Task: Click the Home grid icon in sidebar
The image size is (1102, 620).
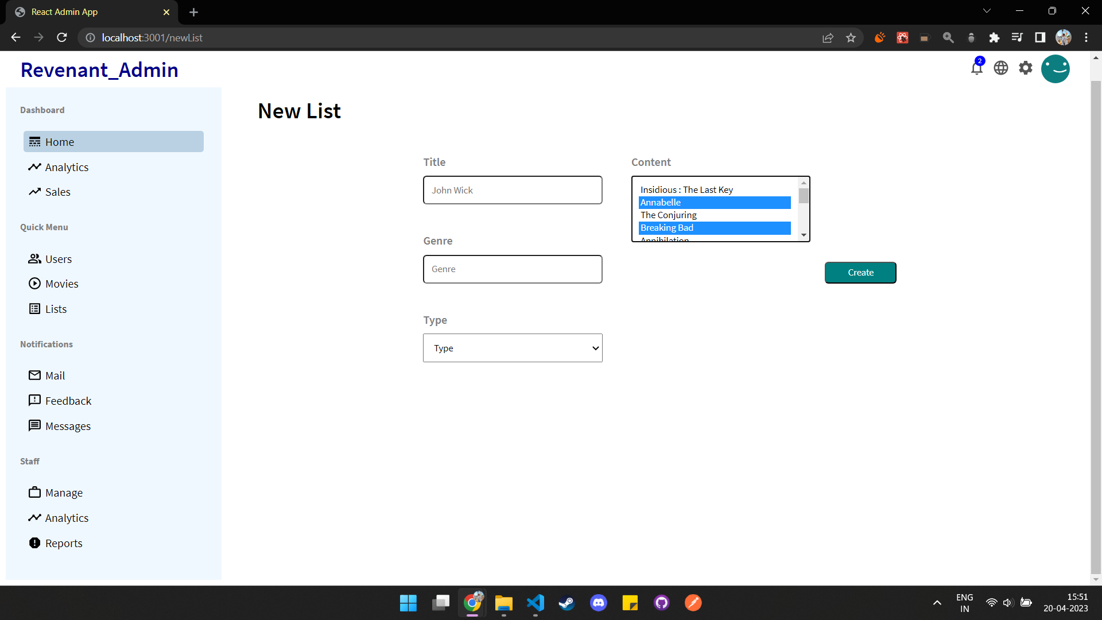Action: coord(34,142)
